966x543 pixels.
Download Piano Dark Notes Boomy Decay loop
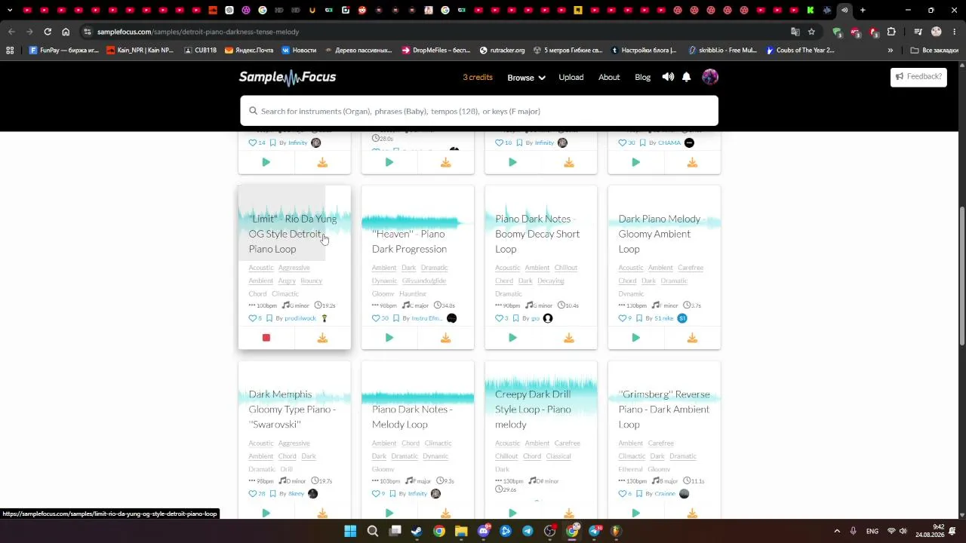(569, 338)
